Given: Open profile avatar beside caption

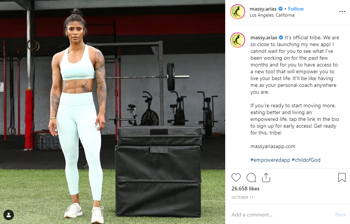Looking at the screenshot, I should 238,40.
